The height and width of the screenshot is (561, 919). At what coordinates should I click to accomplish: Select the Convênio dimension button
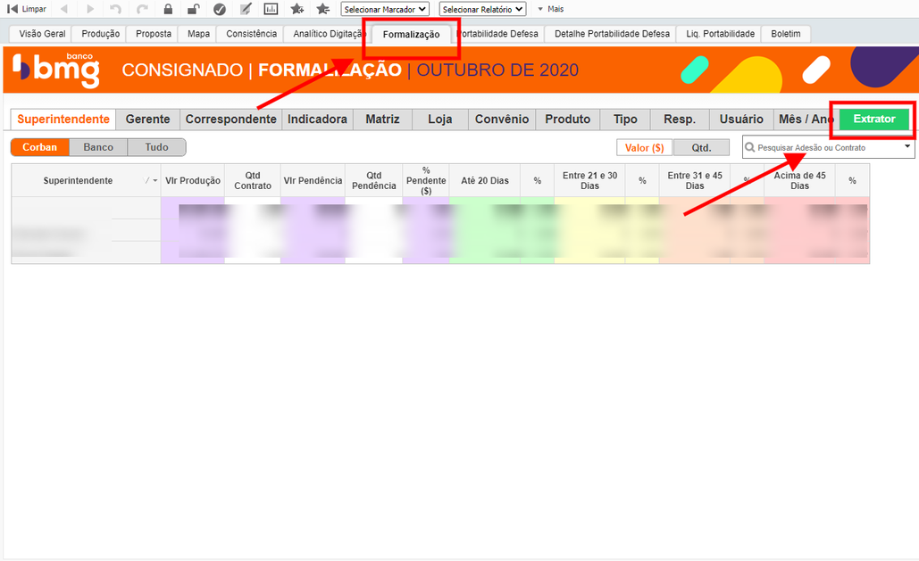point(502,120)
